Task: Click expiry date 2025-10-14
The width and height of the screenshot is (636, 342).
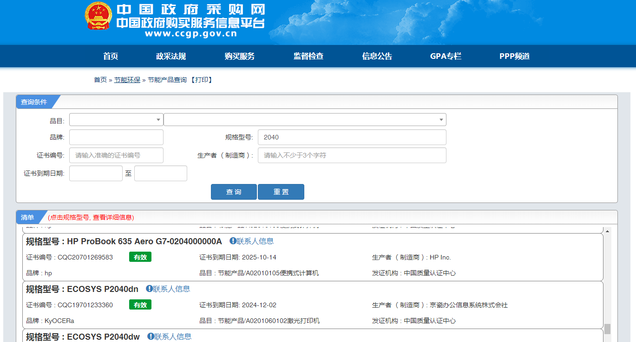Action: point(259,257)
